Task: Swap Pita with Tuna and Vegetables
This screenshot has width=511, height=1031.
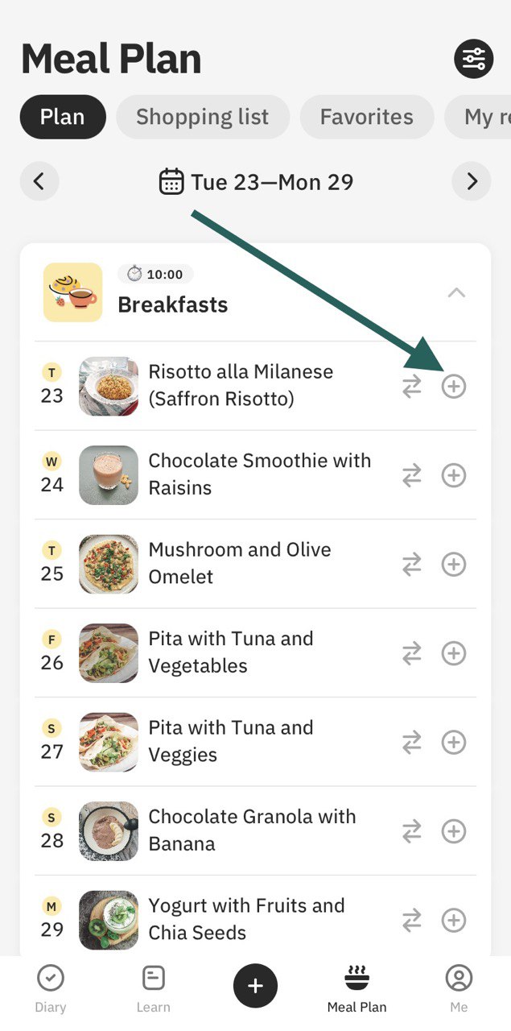Action: (x=412, y=653)
